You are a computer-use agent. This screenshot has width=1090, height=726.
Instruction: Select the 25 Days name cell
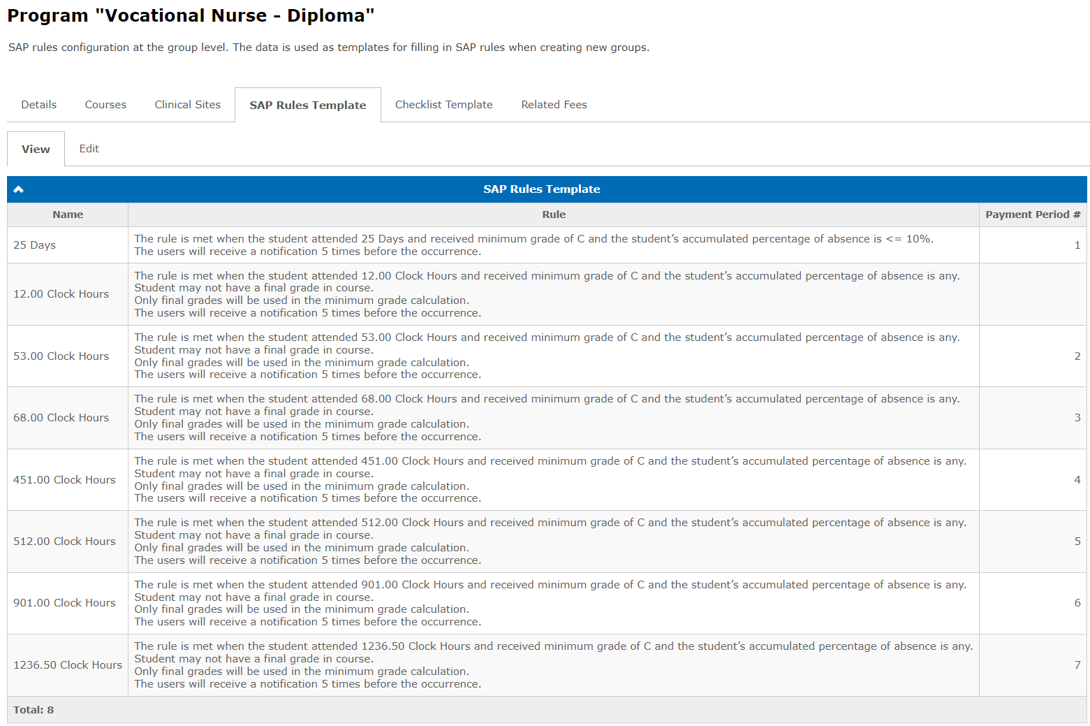coord(68,245)
